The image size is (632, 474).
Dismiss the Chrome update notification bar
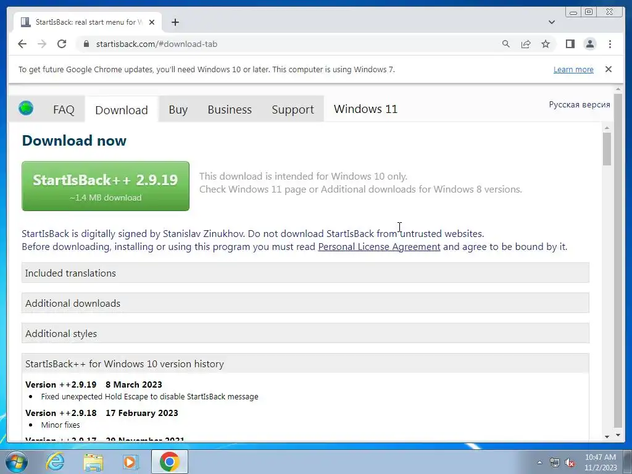pyautogui.click(x=608, y=69)
